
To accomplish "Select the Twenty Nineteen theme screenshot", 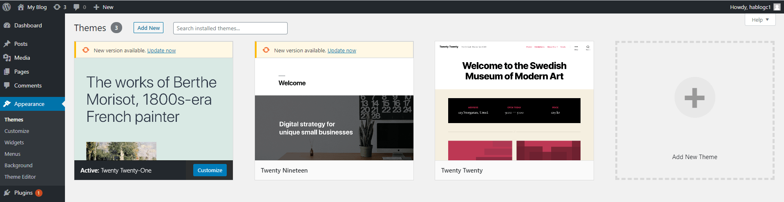I will pos(334,109).
